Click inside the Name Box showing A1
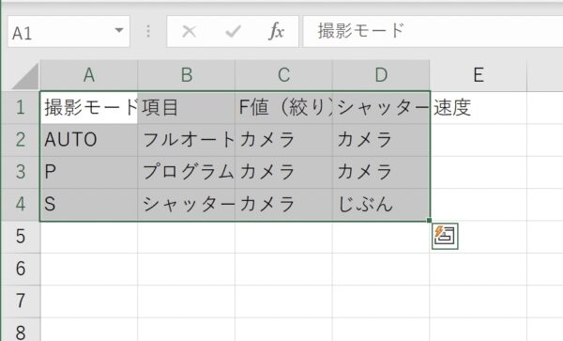This screenshot has width=563, height=341. (61, 32)
